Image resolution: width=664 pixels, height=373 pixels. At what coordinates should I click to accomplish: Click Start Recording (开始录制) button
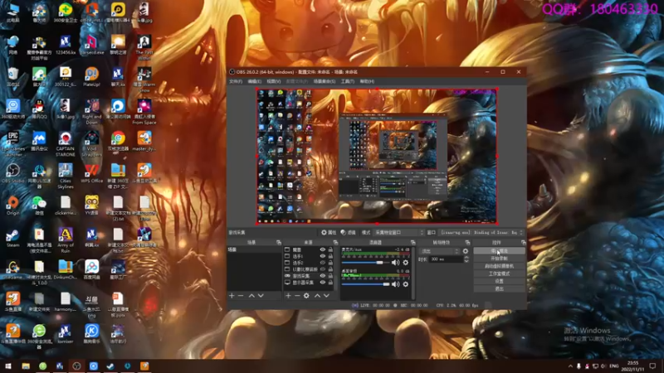500,259
